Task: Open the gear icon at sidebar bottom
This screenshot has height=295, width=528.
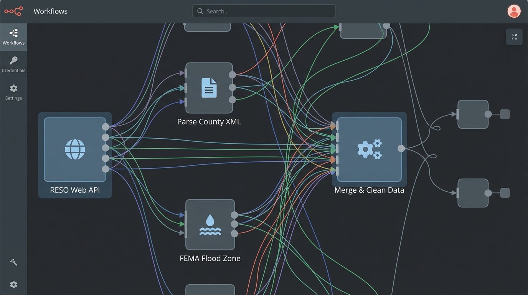Action: click(x=13, y=284)
